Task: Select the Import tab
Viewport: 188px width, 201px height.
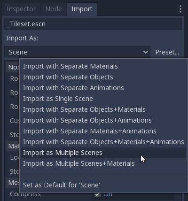Action: [82, 9]
